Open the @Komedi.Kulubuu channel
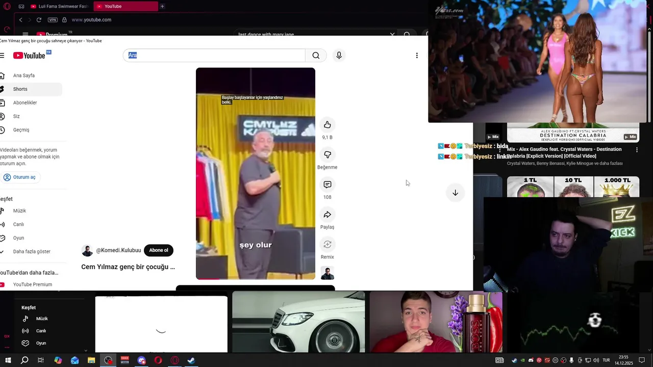653x367 pixels. [x=118, y=250]
